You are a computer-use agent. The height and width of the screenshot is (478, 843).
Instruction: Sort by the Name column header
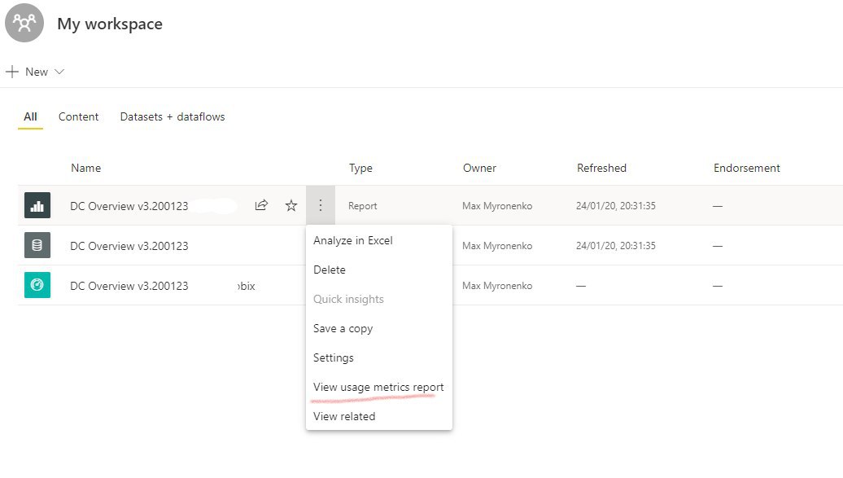(86, 168)
